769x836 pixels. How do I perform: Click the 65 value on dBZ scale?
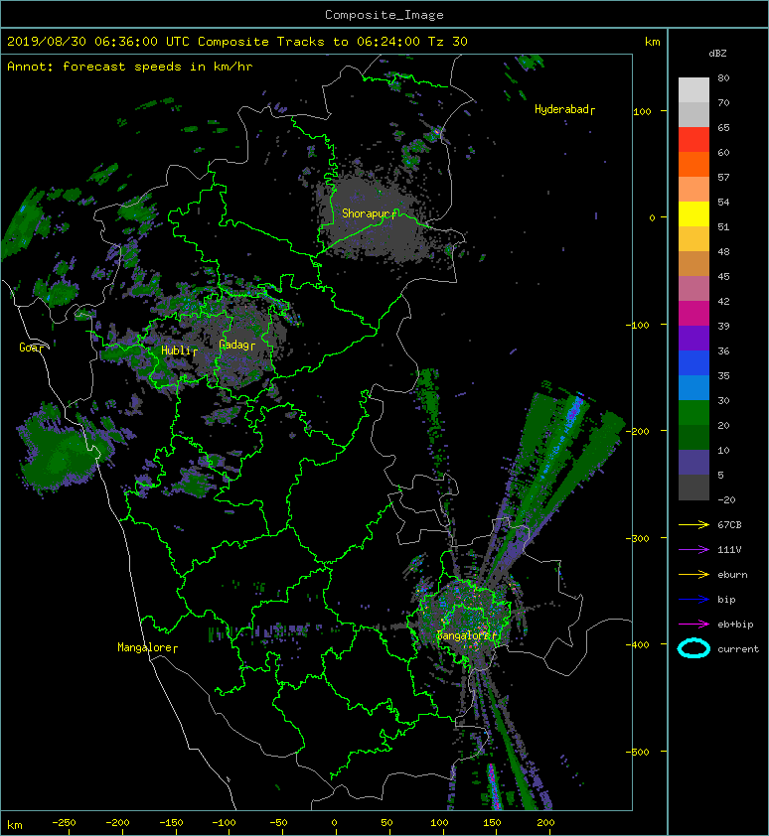723,127
